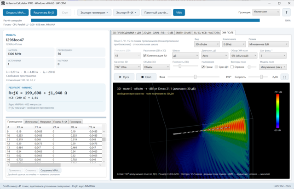Enable the Стрелки field vectors checkbox
Viewport: 294px width, 189px height.
232,67
